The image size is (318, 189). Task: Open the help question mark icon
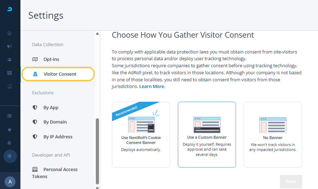coord(10,116)
